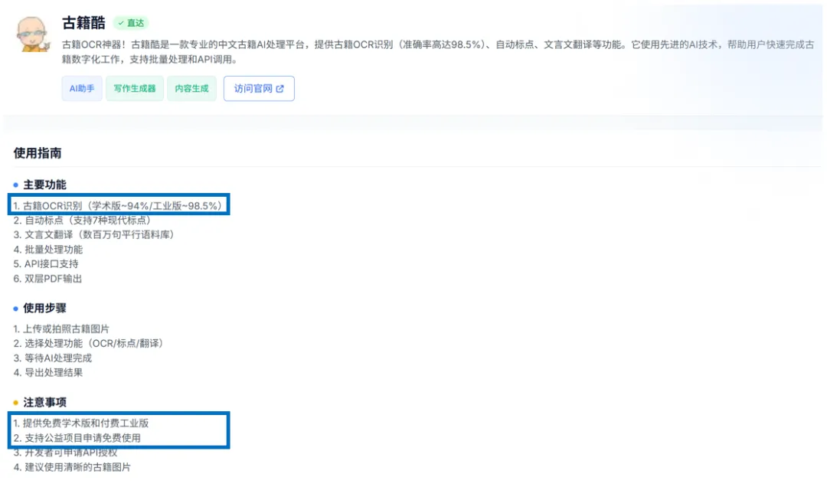The image size is (827, 487).
Task: Select the 内容生成 tag
Action: click(x=191, y=89)
